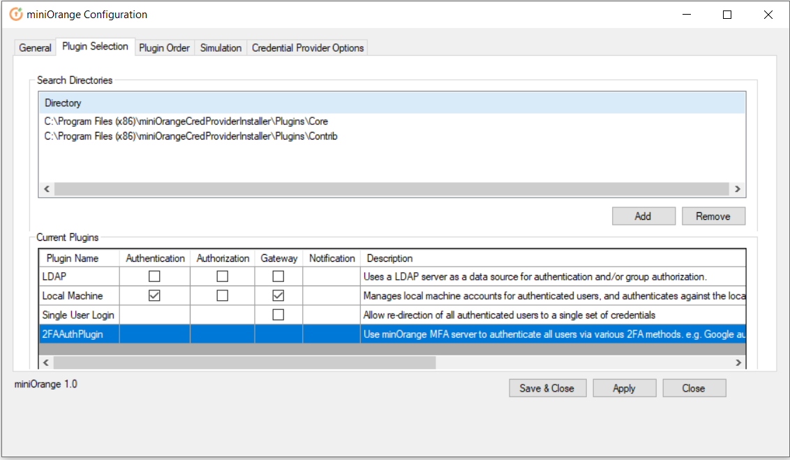Enable Authorization checkbox for LDAP
This screenshot has height=460, width=790.
coord(222,276)
